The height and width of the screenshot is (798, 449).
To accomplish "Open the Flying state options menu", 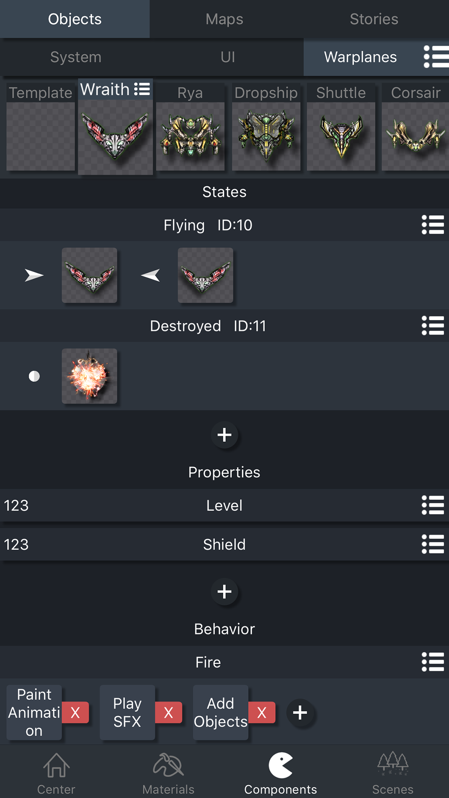I will pos(433,225).
